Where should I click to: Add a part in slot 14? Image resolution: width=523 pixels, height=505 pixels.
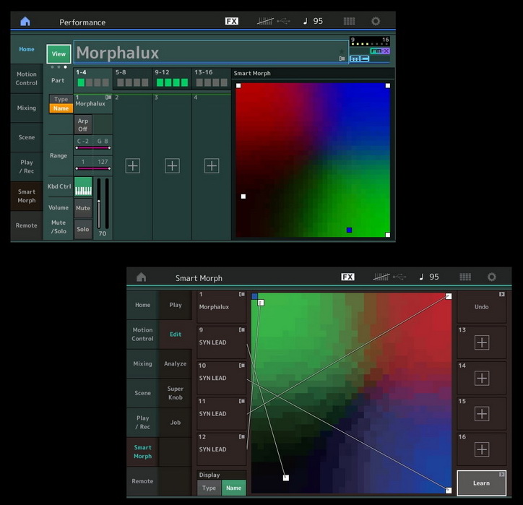click(x=482, y=379)
